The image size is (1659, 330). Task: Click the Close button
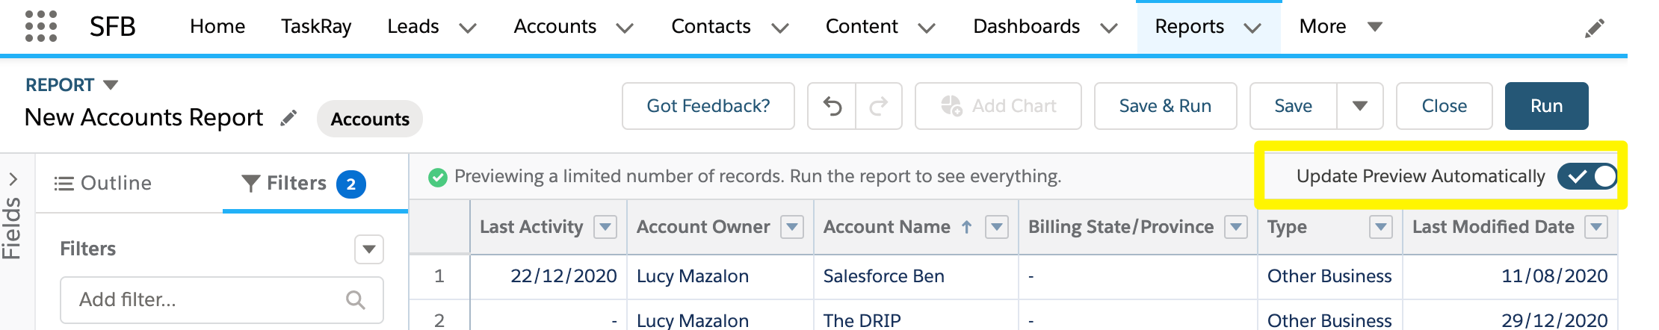pos(1445,106)
